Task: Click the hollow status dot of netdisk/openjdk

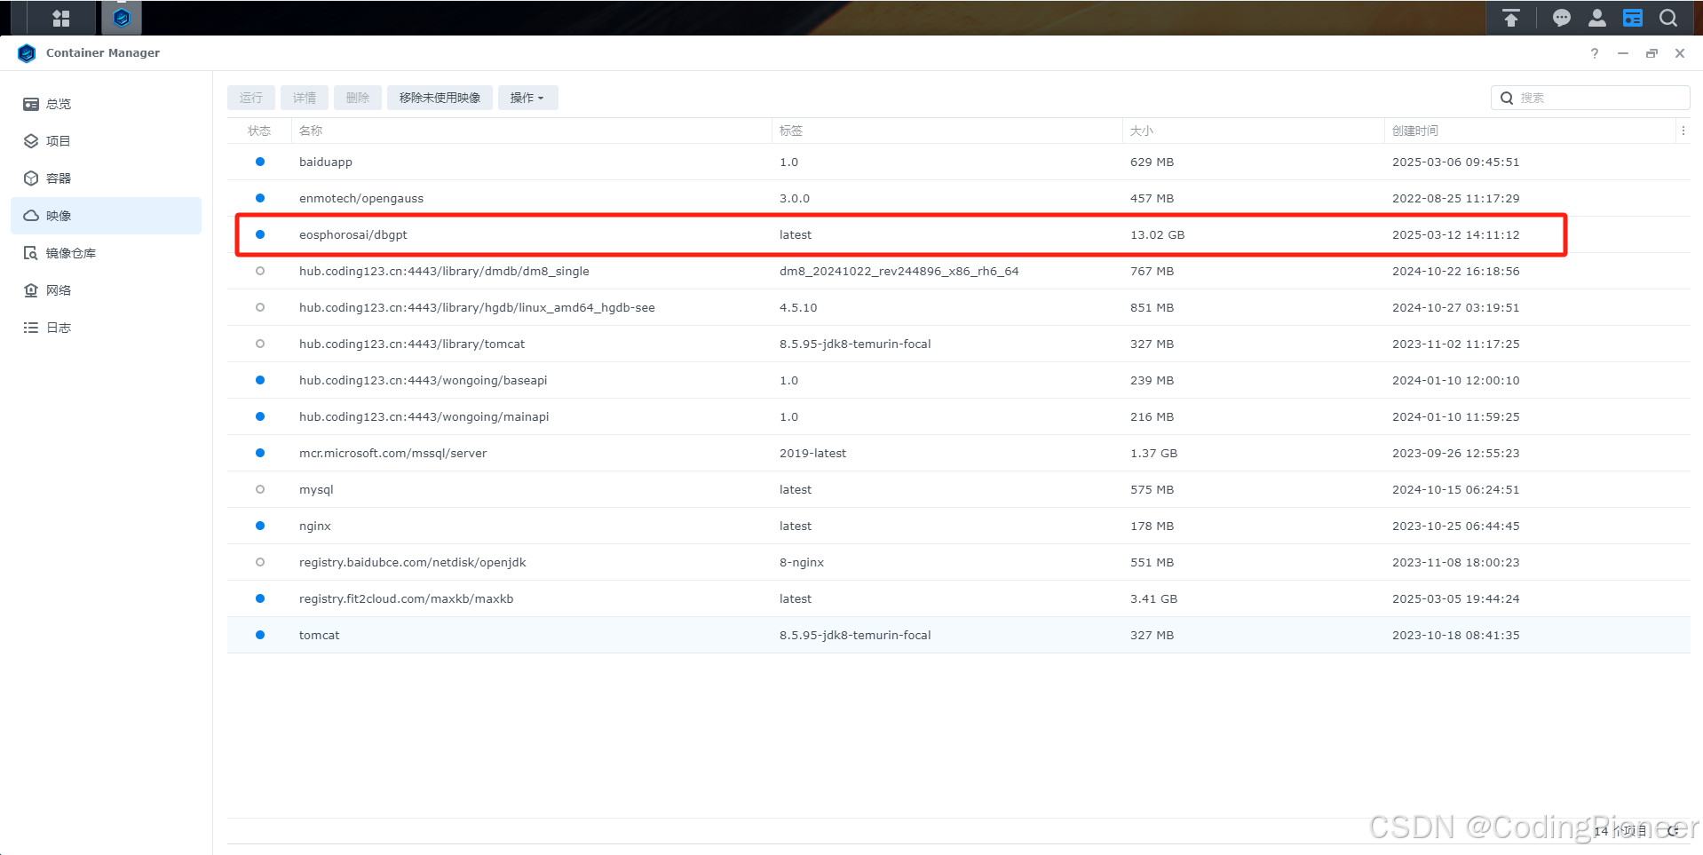Action: 260,562
